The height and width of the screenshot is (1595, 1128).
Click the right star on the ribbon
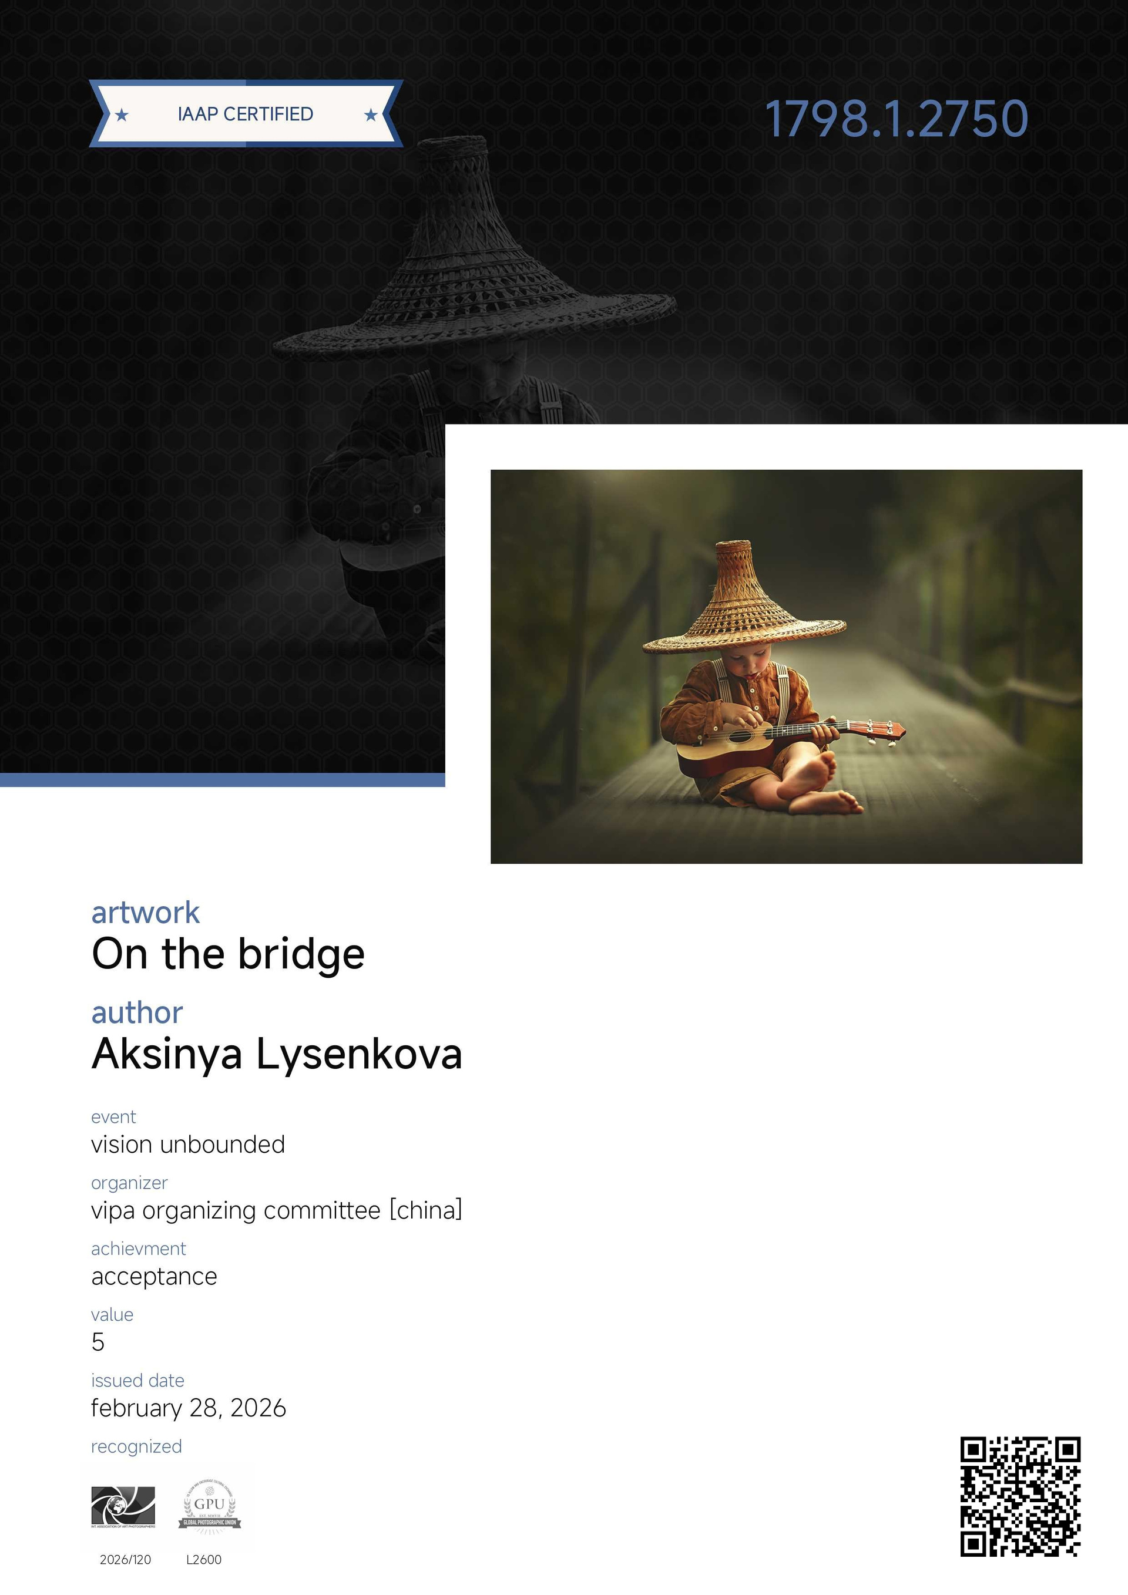[371, 115]
